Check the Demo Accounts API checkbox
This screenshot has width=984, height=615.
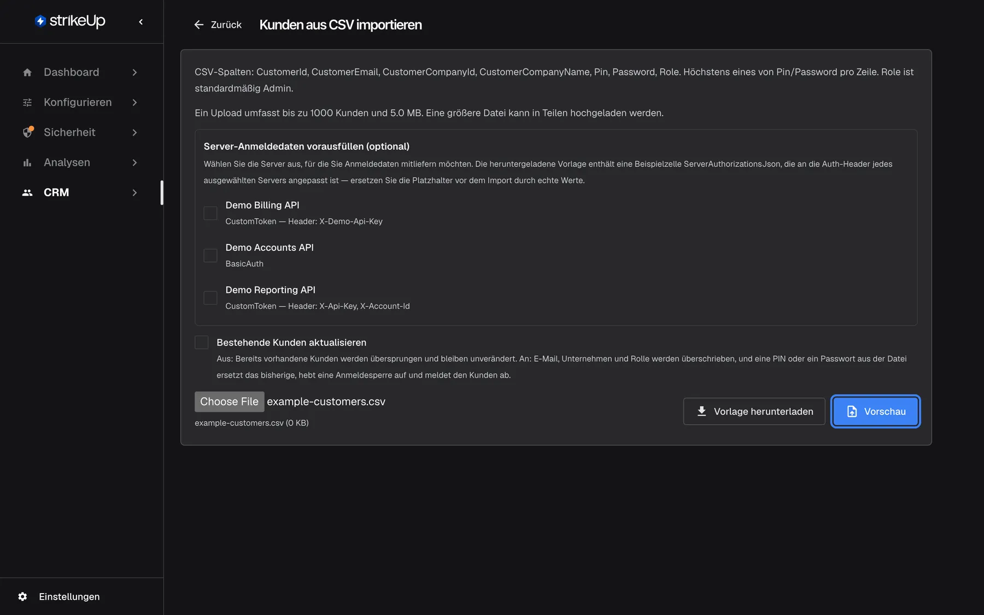tap(210, 255)
